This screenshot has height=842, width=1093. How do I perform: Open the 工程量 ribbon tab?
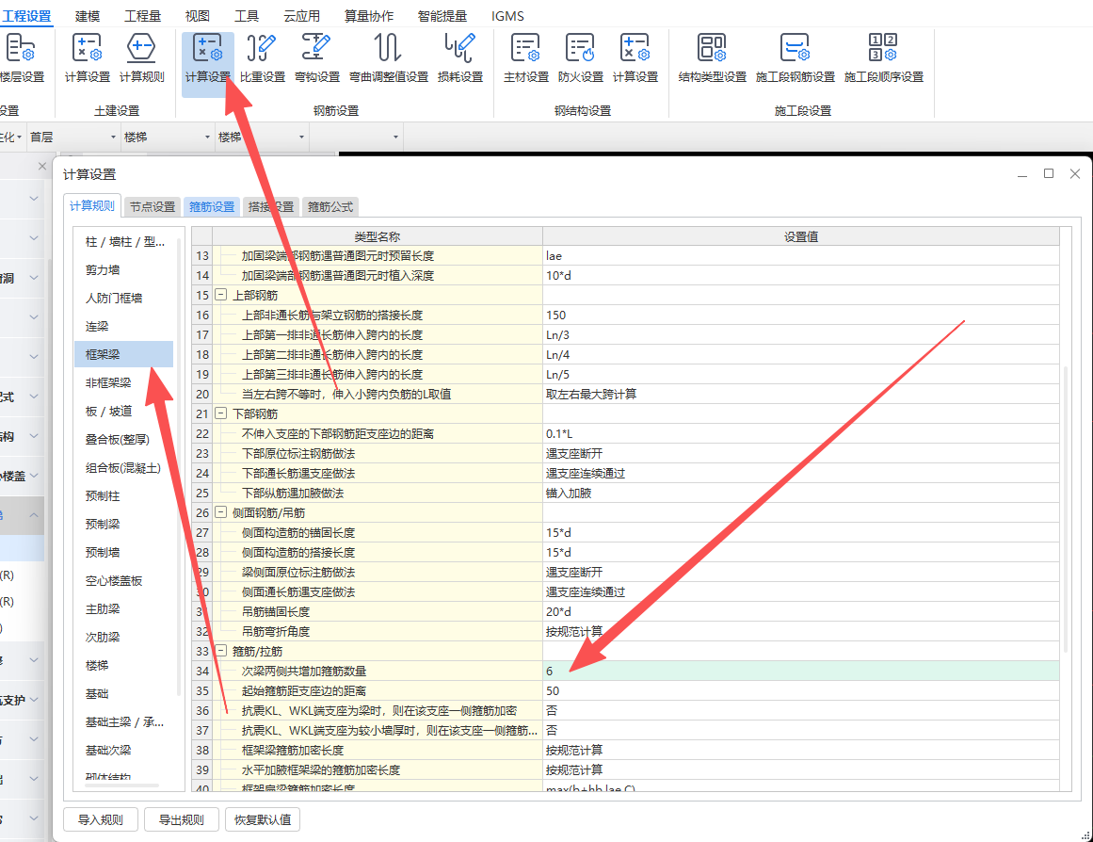142,15
